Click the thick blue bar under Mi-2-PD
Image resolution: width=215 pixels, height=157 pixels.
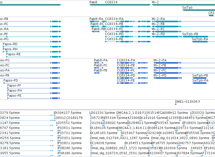pos(166,78)
